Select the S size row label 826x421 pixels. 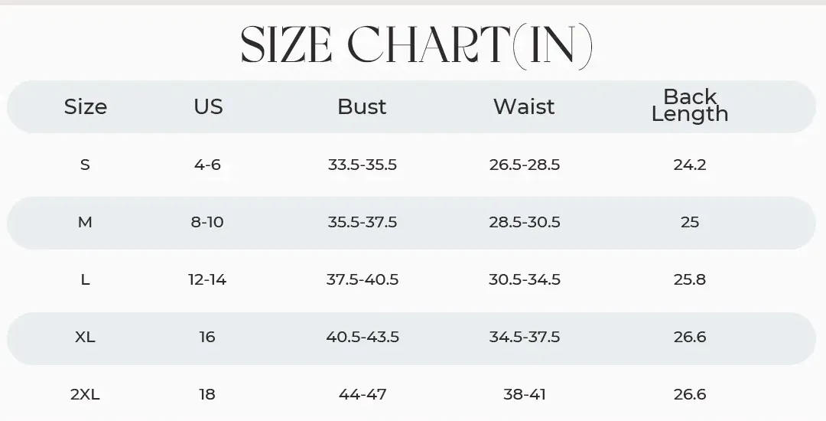pos(85,165)
